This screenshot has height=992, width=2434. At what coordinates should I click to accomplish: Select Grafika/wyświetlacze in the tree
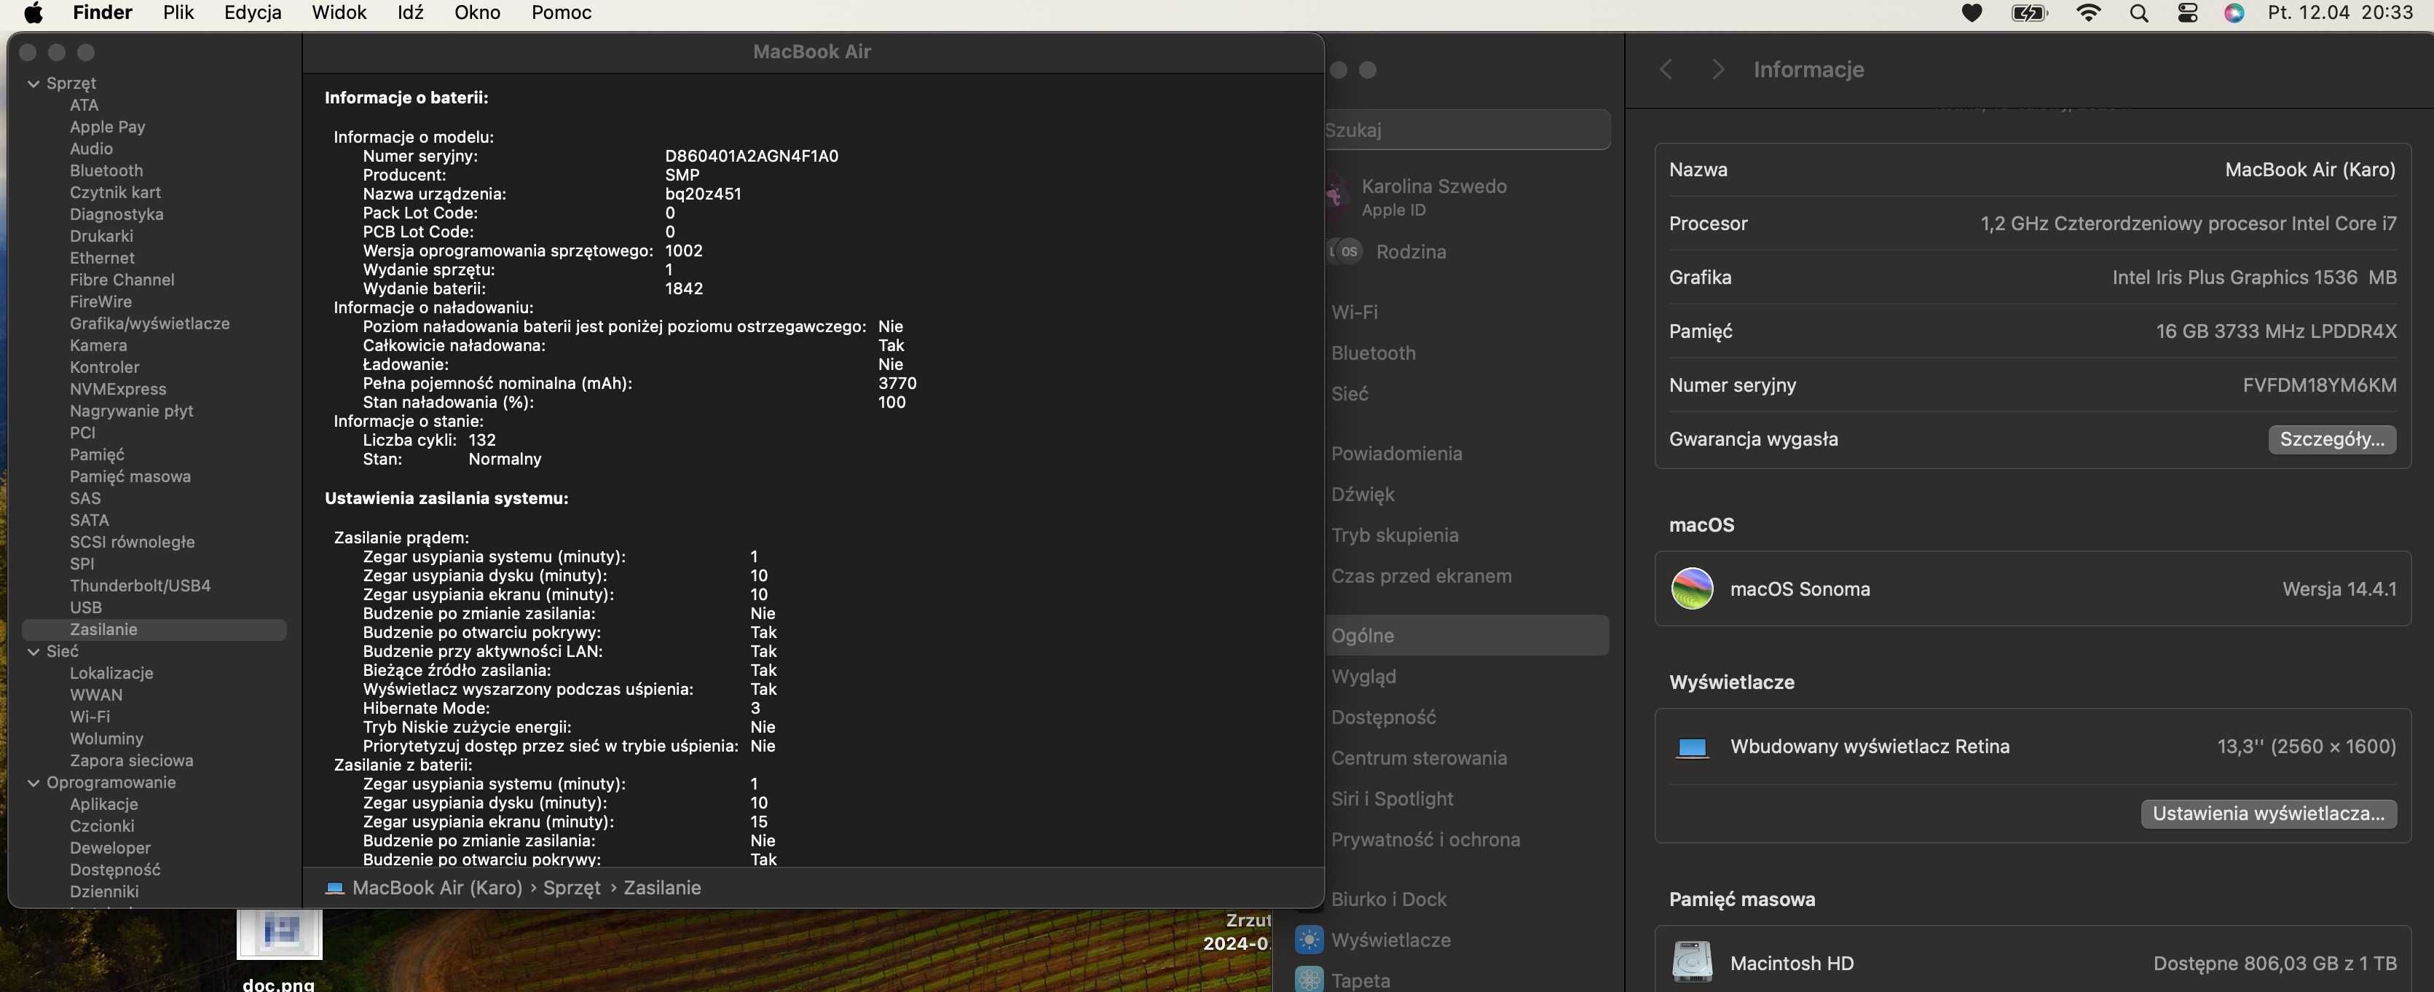[x=149, y=323]
